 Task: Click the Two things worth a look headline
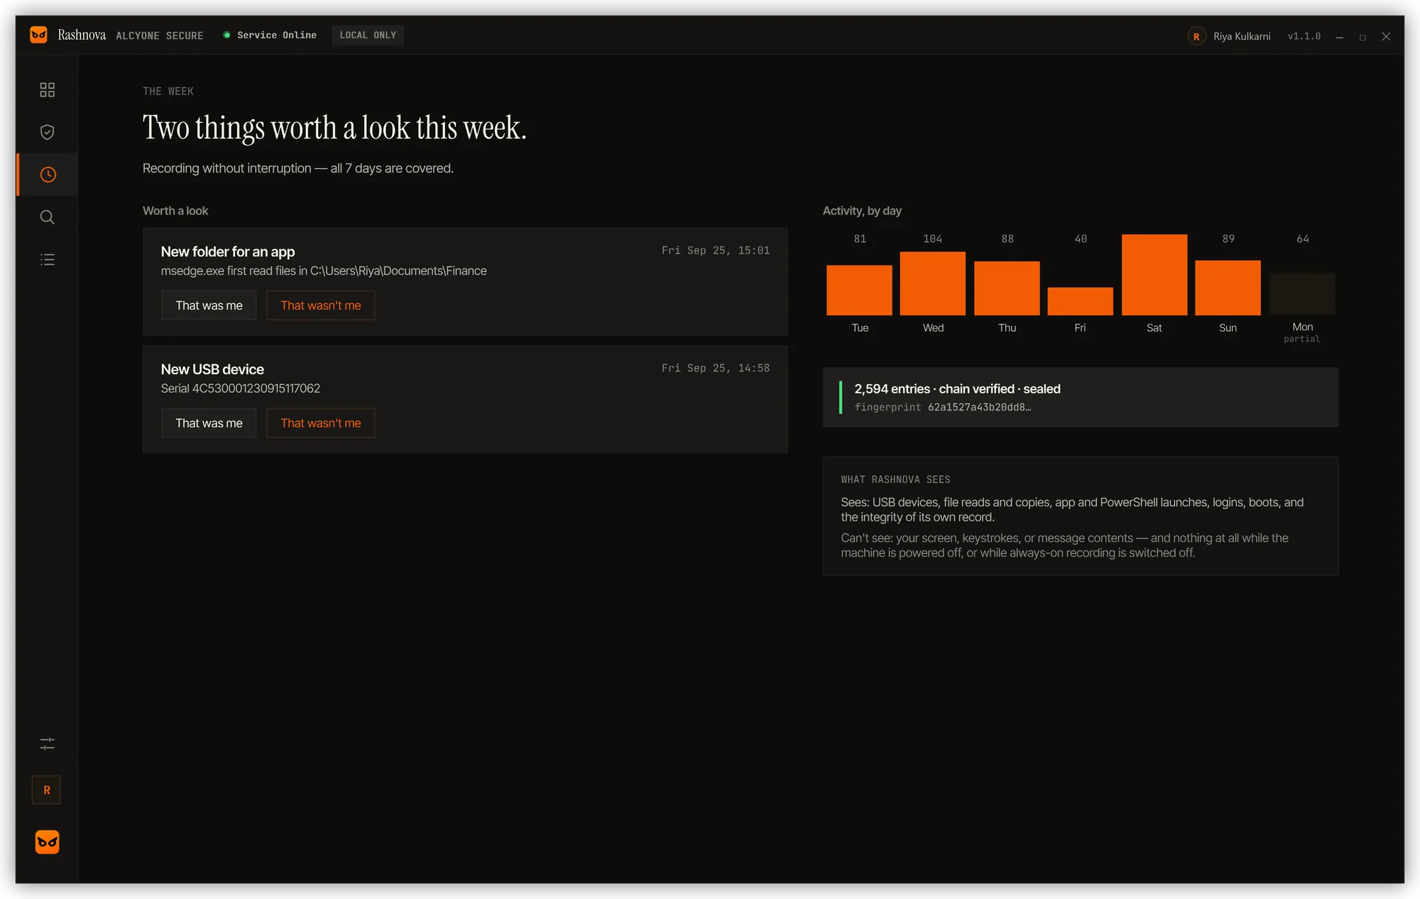coord(334,128)
